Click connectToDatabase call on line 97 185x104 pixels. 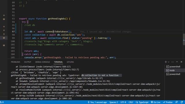click(x=57, y=31)
